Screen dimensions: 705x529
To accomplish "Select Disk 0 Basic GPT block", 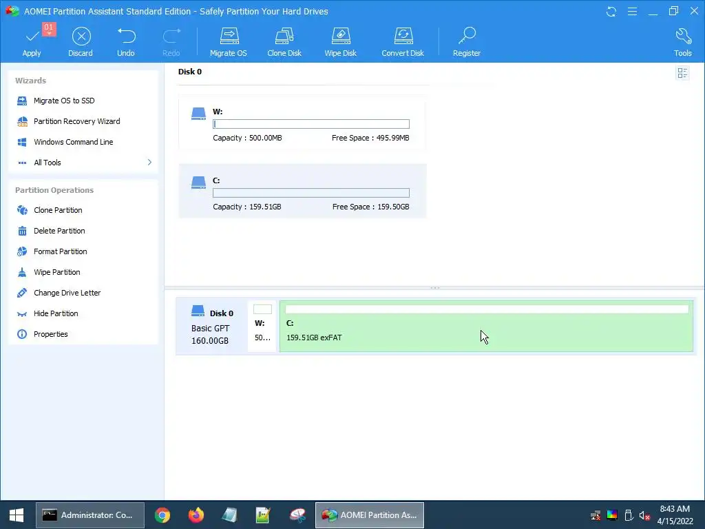I will click(211, 326).
